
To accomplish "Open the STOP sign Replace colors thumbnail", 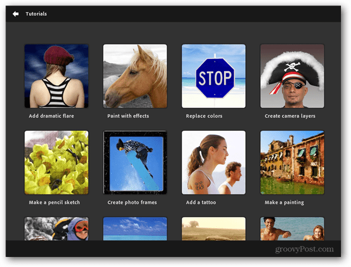I will pyautogui.click(x=213, y=76).
